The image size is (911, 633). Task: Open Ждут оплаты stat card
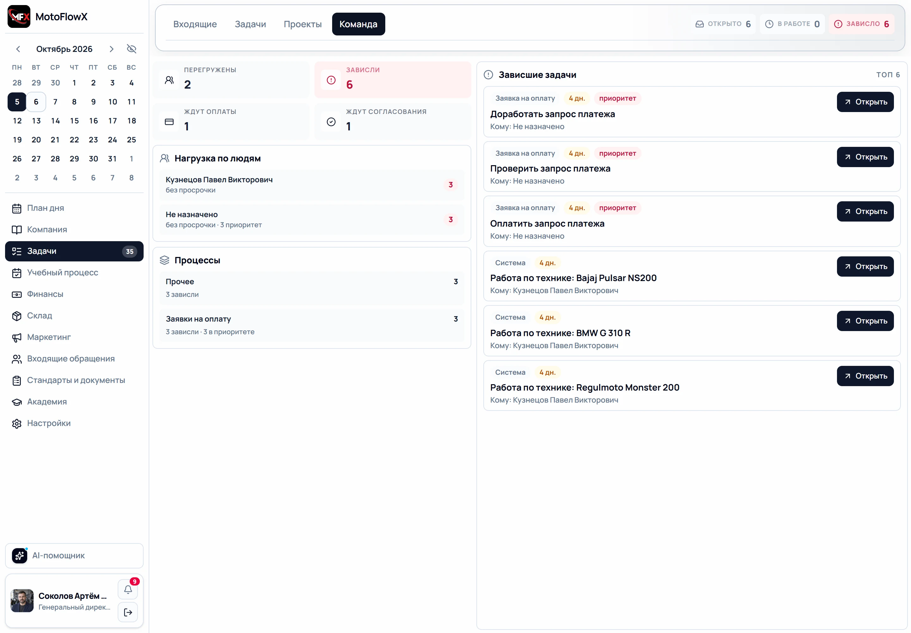click(x=231, y=121)
